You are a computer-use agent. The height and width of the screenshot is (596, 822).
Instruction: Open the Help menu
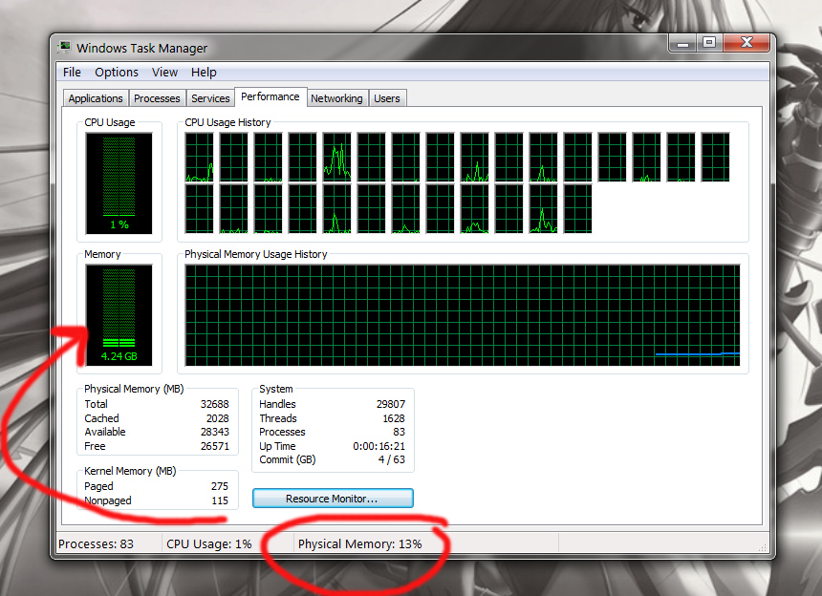[204, 73]
